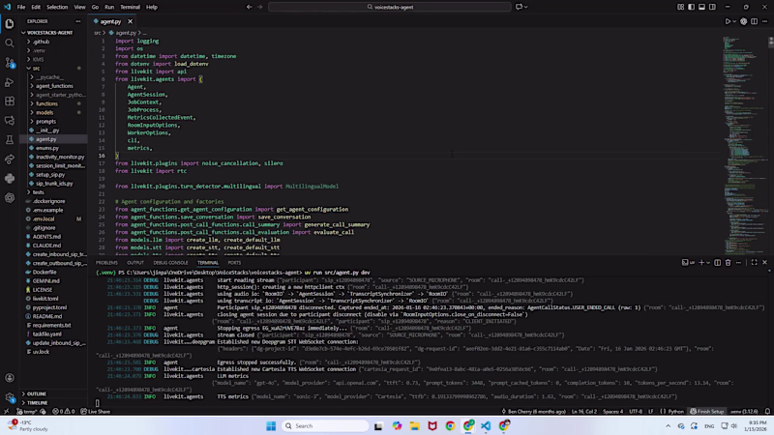Screen dimensions: 774x435
Task: Toggle the secondary side bar layout
Action: tap(712, 7)
